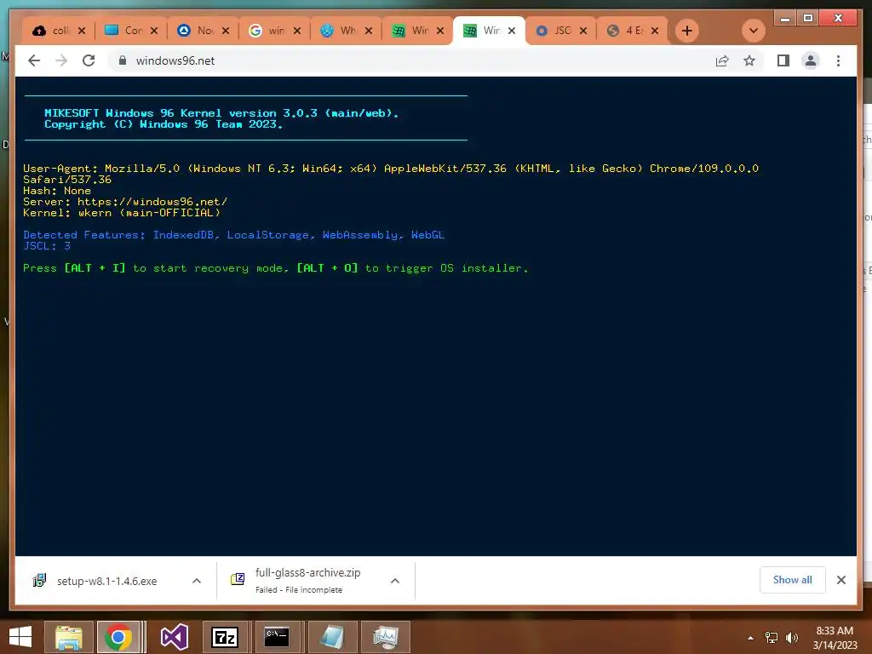Expand options for full-glass8-archive.zip download

(x=395, y=581)
